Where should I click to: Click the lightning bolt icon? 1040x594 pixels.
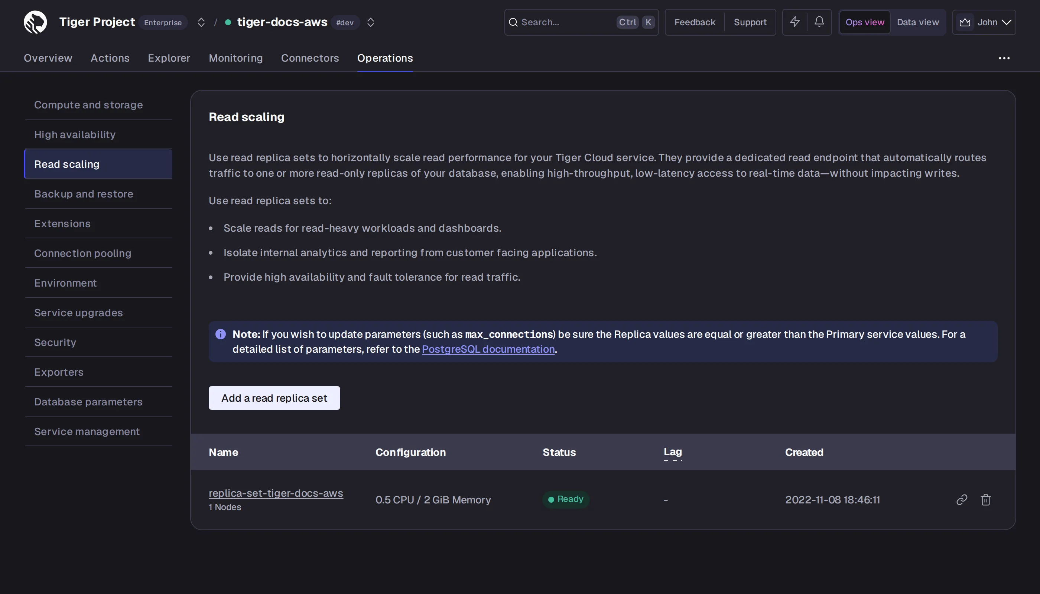coord(795,22)
